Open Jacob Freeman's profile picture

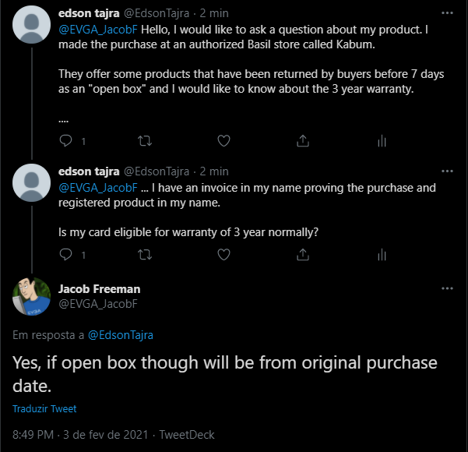32,297
